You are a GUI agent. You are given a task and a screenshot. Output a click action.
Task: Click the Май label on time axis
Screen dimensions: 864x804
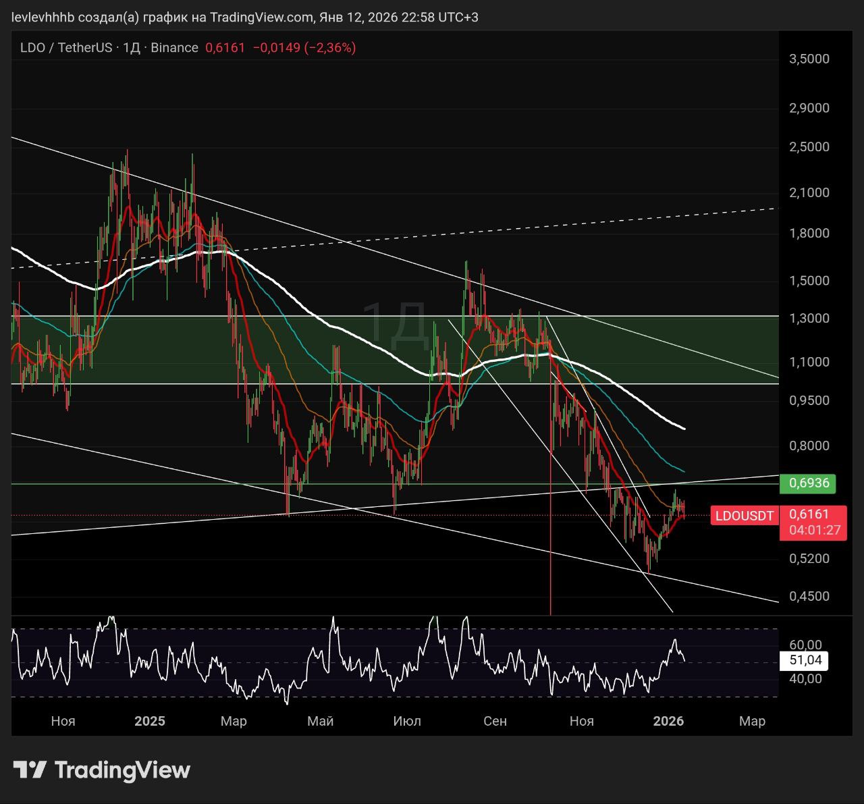320,721
